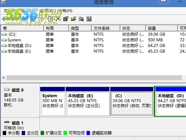This screenshot has width=186, height=140.
Task: Click the drive icon for volume (C:)
Action: coord(4,34)
